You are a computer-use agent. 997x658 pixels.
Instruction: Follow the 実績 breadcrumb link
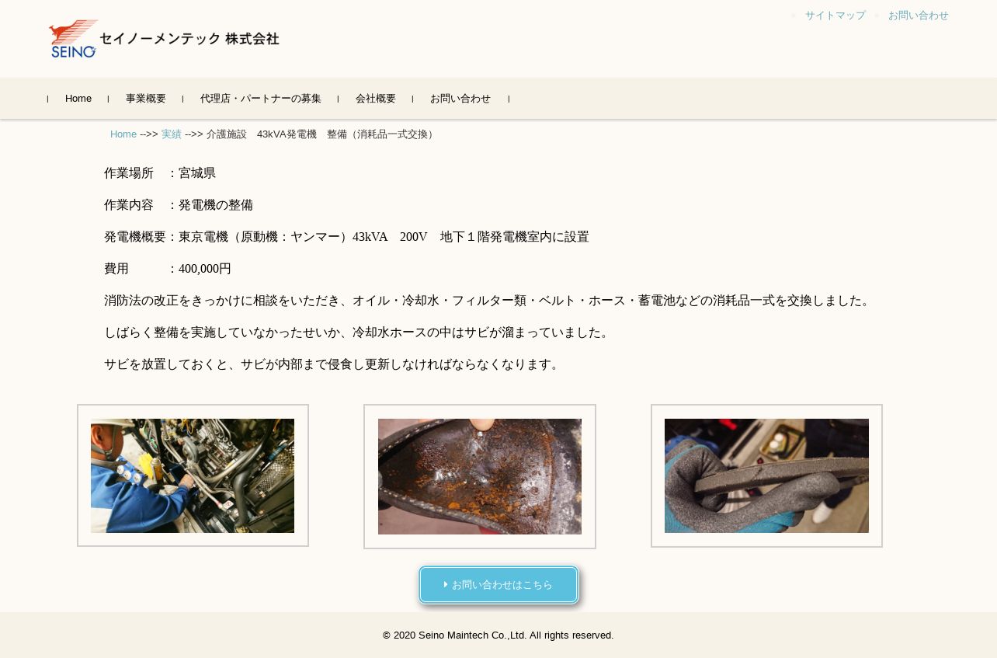point(172,134)
